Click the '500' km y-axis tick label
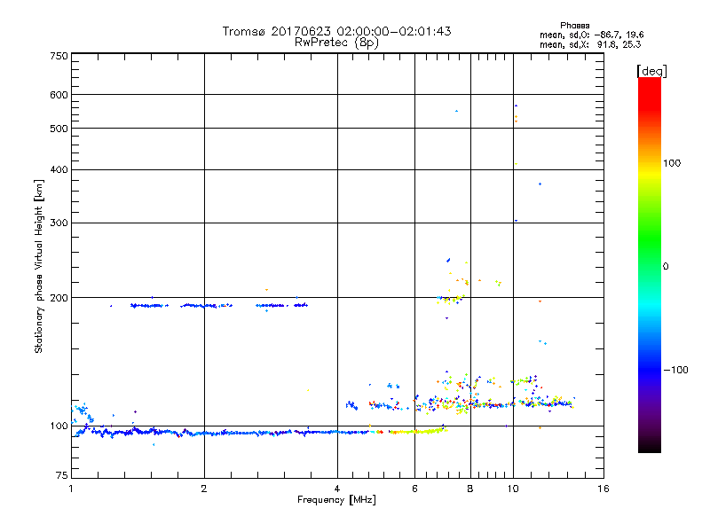The image size is (710, 532). click(x=59, y=129)
